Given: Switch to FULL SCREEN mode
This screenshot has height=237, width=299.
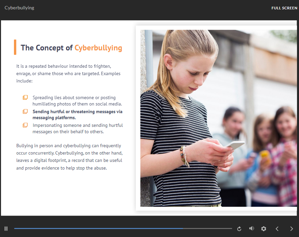Looking at the screenshot, I should [284, 8].
